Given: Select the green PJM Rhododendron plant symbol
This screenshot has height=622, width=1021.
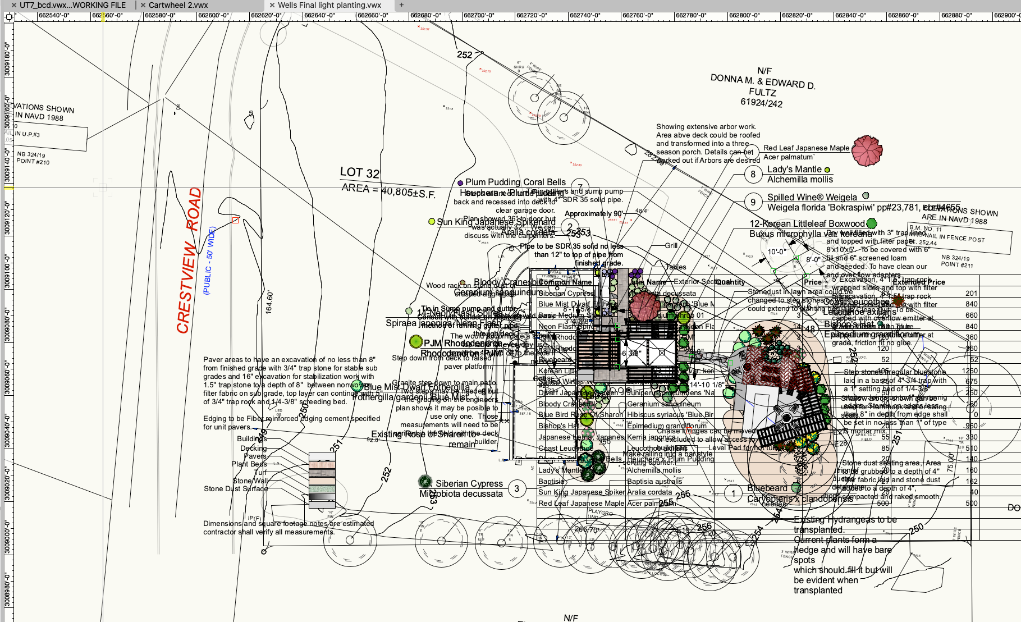Looking at the screenshot, I should coord(415,341).
